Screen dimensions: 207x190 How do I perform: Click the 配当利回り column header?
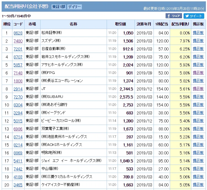click(x=181, y=24)
